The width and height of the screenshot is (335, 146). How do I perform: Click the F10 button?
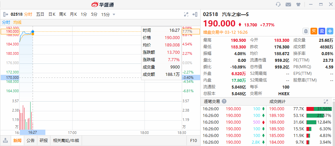coord(193,140)
